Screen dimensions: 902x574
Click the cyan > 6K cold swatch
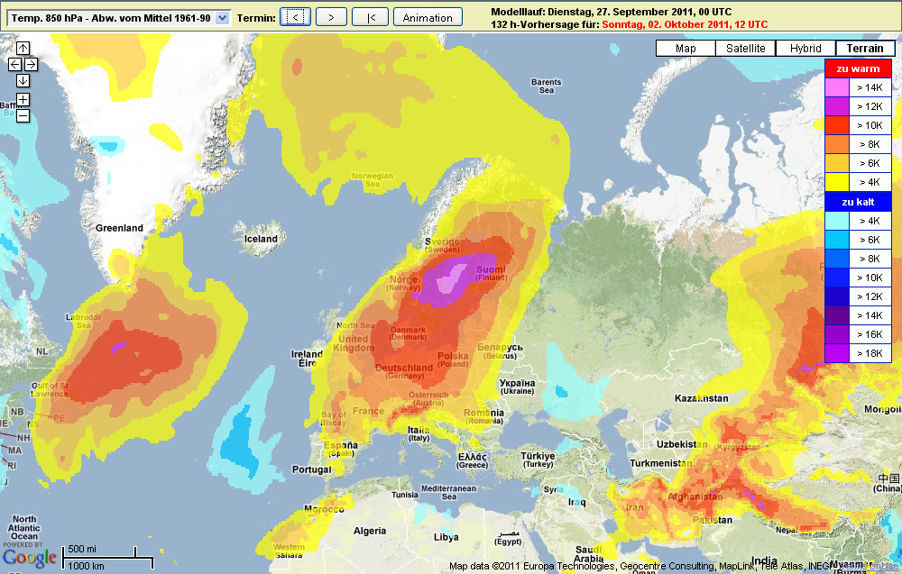click(x=837, y=240)
